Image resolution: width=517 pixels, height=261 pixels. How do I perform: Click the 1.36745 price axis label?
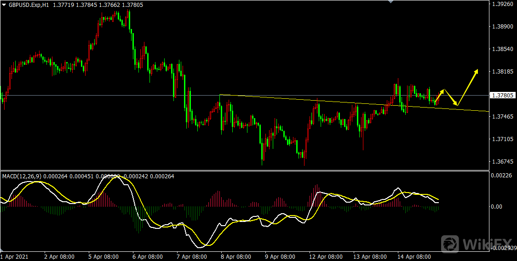(502, 162)
